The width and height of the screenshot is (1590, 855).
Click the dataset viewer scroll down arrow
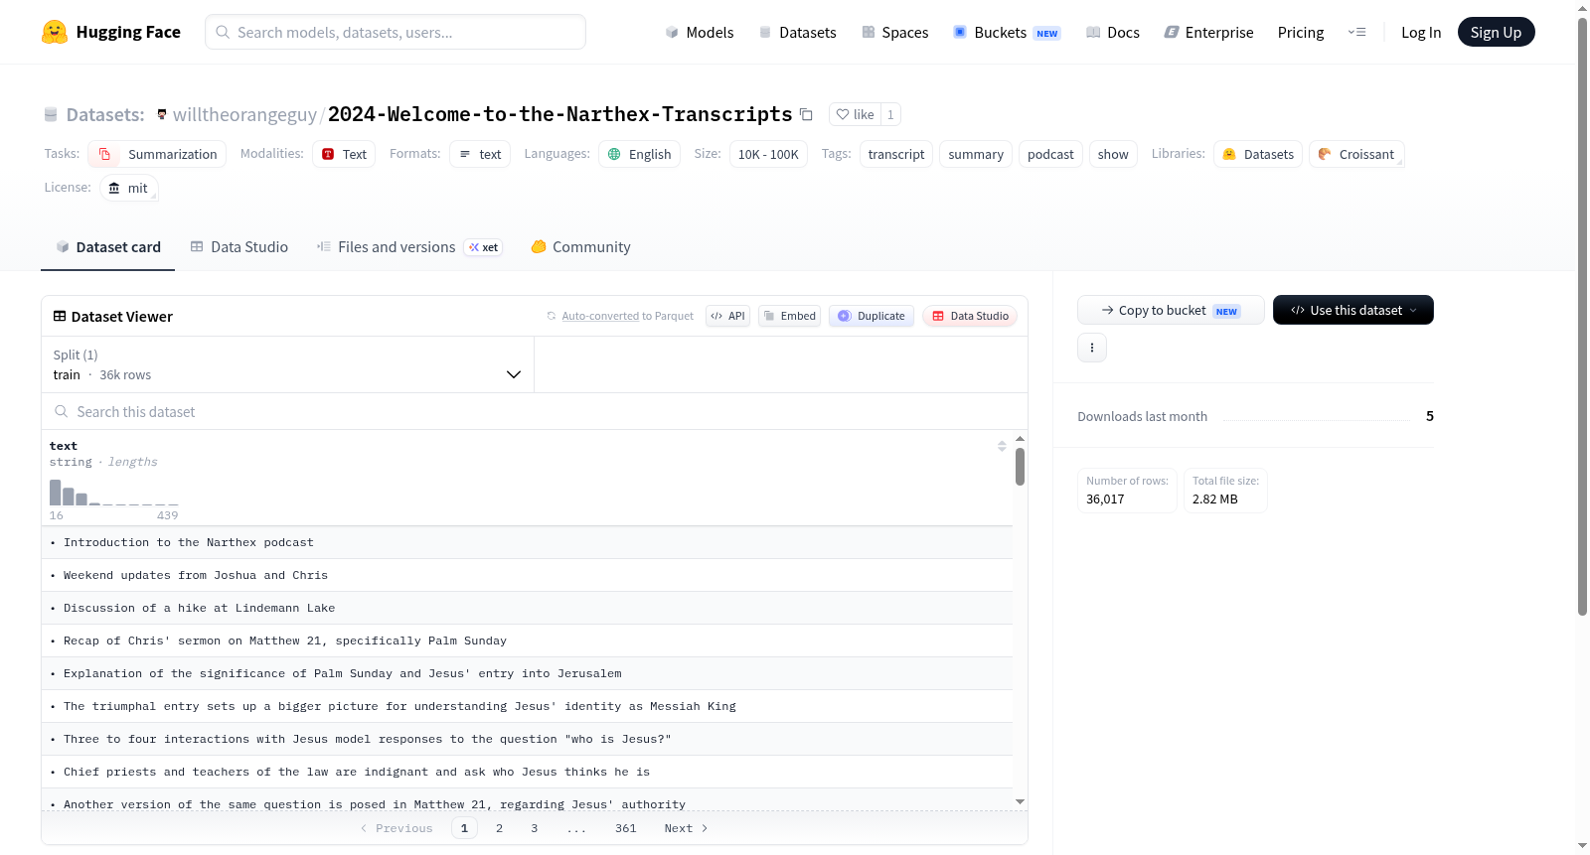(1020, 801)
